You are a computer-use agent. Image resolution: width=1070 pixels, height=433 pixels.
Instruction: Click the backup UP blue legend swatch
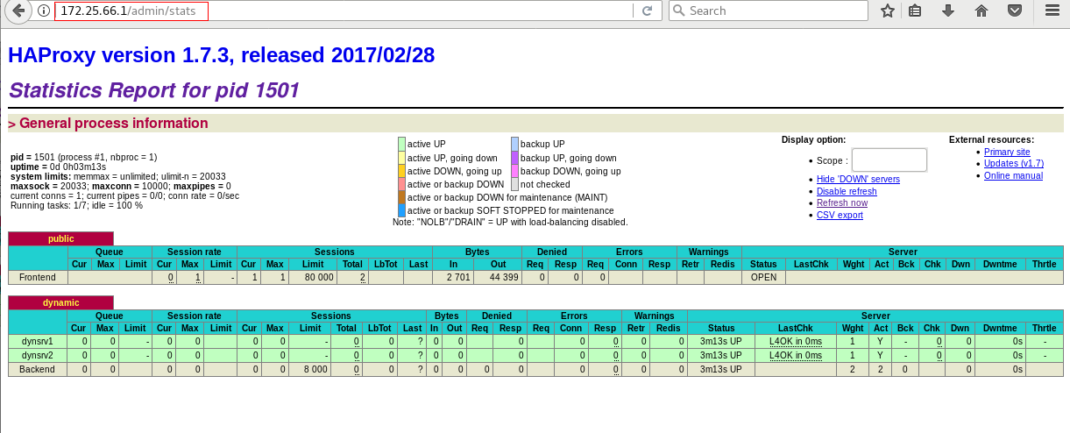514,144
